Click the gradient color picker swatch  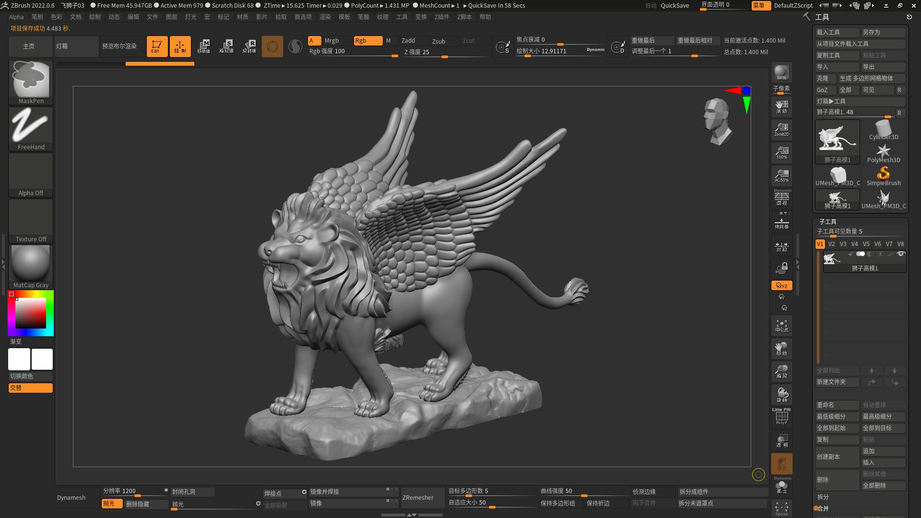(30, 313)
